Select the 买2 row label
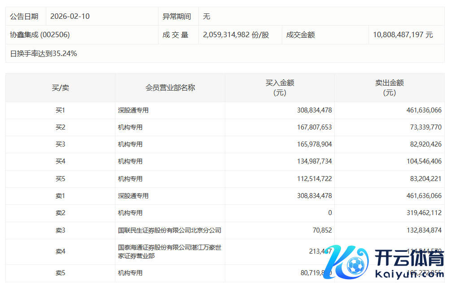This screenshot has width=451, height=289. pyautogui.click(x=60, y=127)
